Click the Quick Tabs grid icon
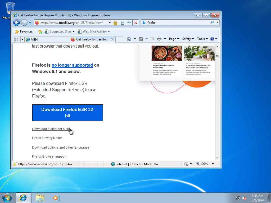Screen dimensions: 271x203 point(17,40)
